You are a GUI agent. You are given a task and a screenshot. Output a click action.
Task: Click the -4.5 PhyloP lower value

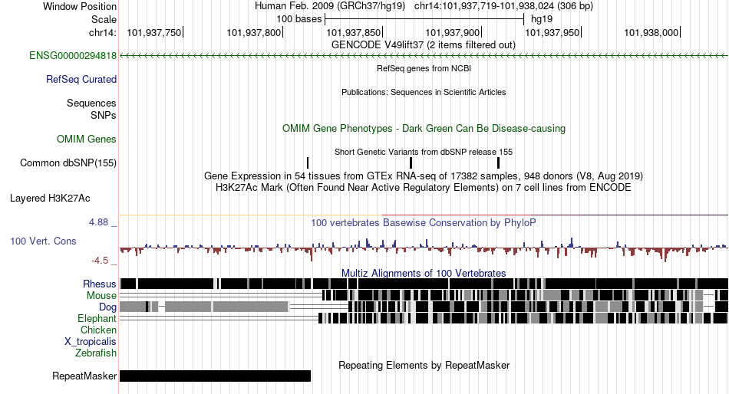[100, 261]
